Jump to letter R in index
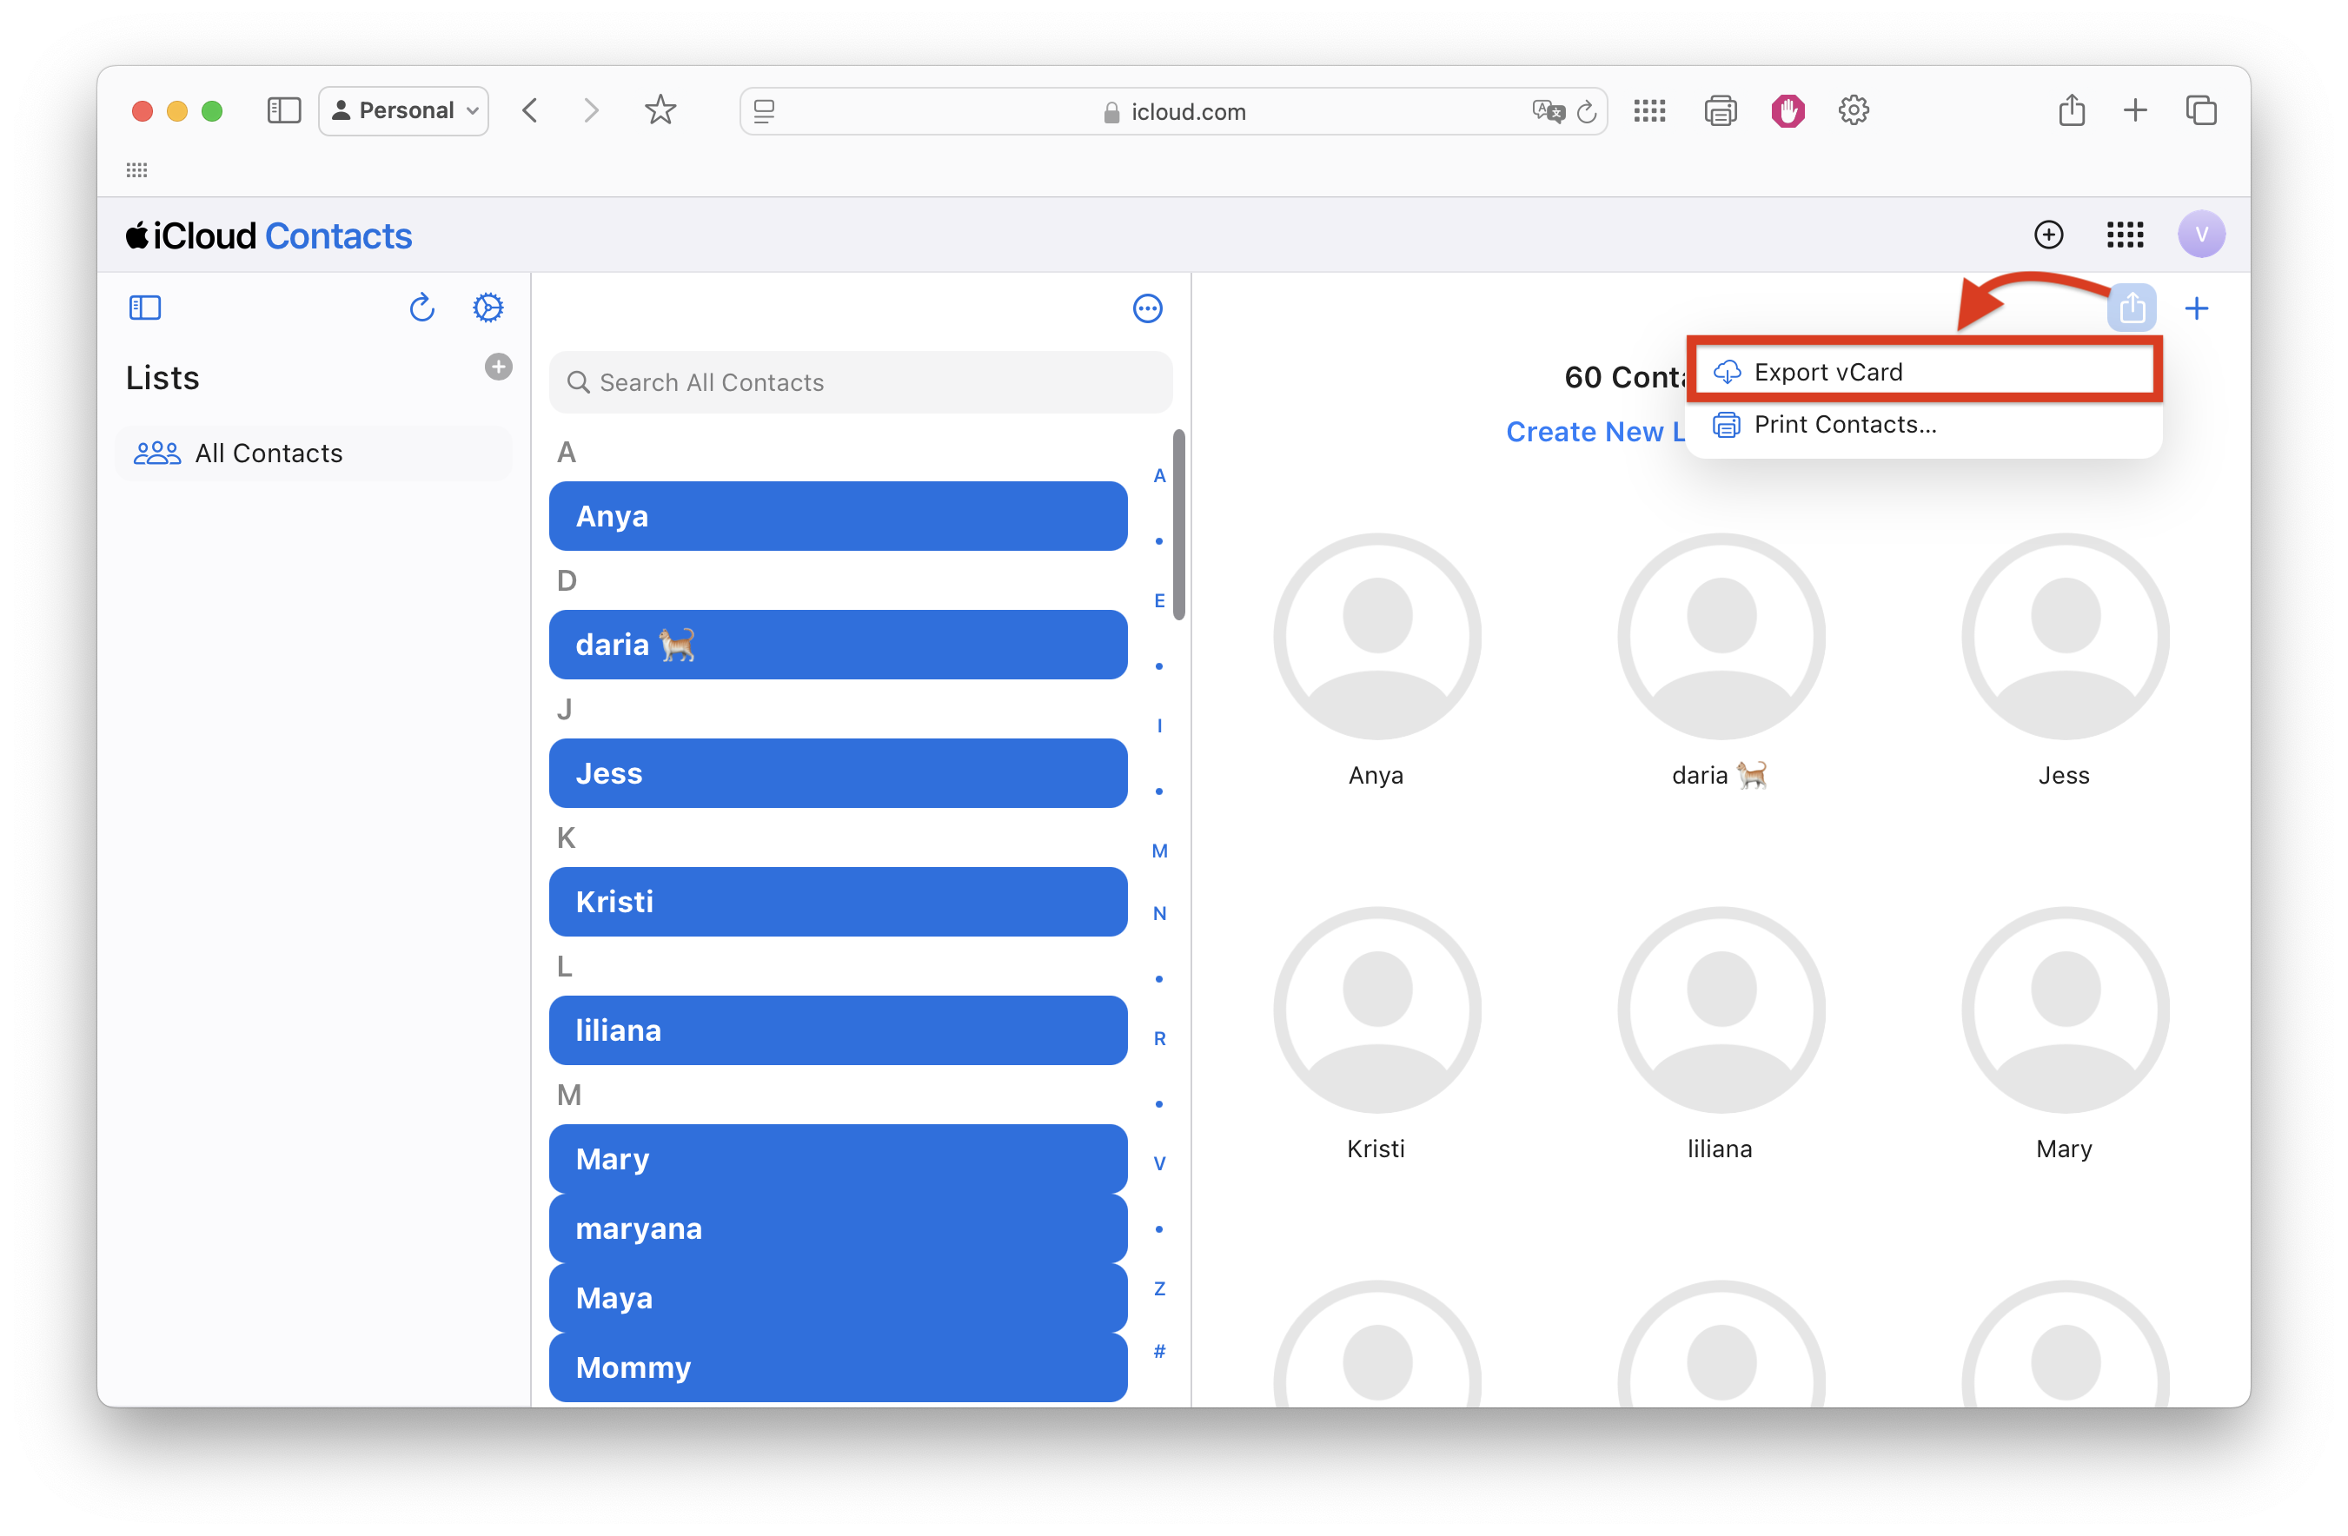Viewport: 2348px width, 1536px height. click(1160, 1039)
